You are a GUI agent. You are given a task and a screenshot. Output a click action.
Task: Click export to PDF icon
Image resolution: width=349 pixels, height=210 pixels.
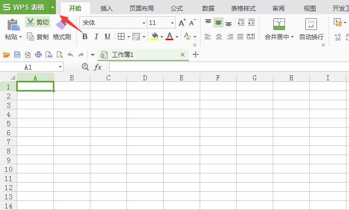[x=27, y=54]
